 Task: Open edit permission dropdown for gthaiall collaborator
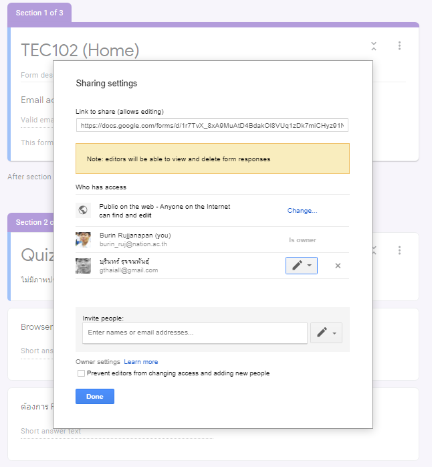click(301, 266)
